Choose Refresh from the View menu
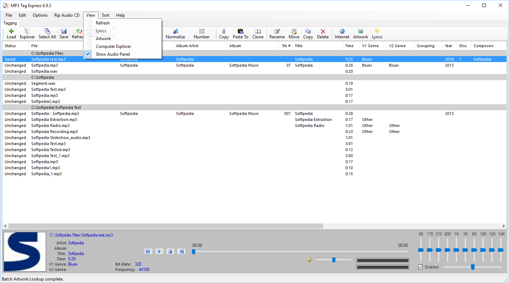Image resolution: width=509 pixels, height=283 pixels. pyautogui.click(x=122, y=23)
